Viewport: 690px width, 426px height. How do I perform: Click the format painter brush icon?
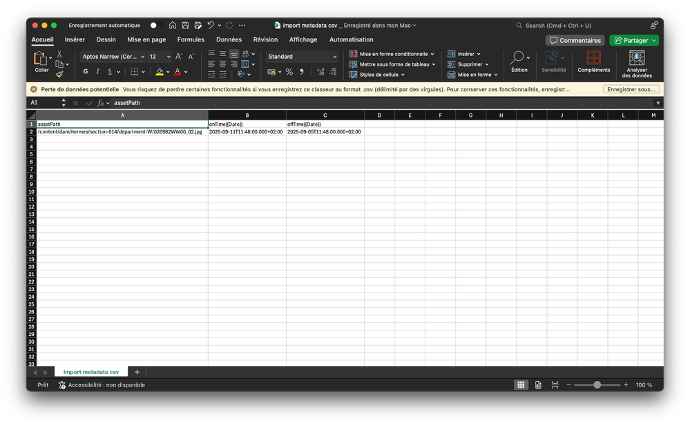point(59,74)
